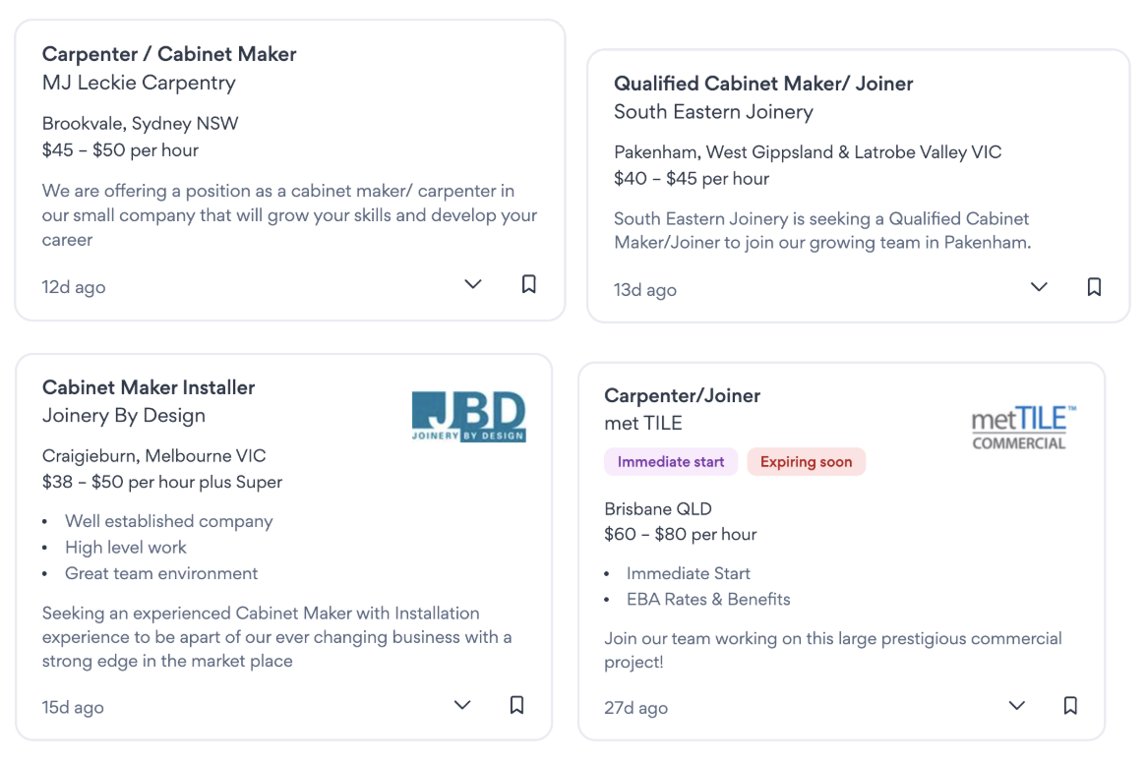Bookmark the Cabinet Maker Installer job
The width and height of the screenshot is (1147, 761).
[516, 705]
